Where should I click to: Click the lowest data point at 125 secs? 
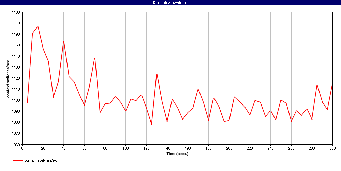[x=152, y=125]
